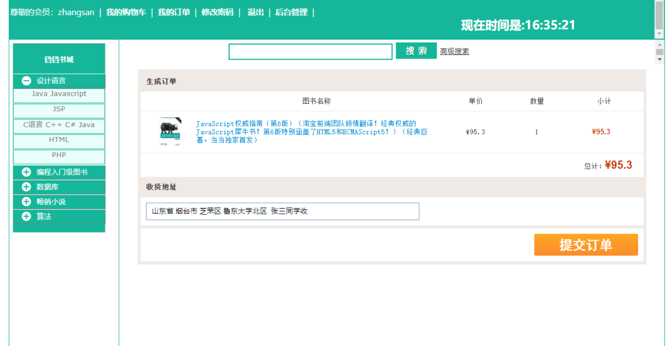The width and height of the screenshot is (668, 346).
Task: Open 我的订单 from the top menu
Action: [x=174, y=12]
